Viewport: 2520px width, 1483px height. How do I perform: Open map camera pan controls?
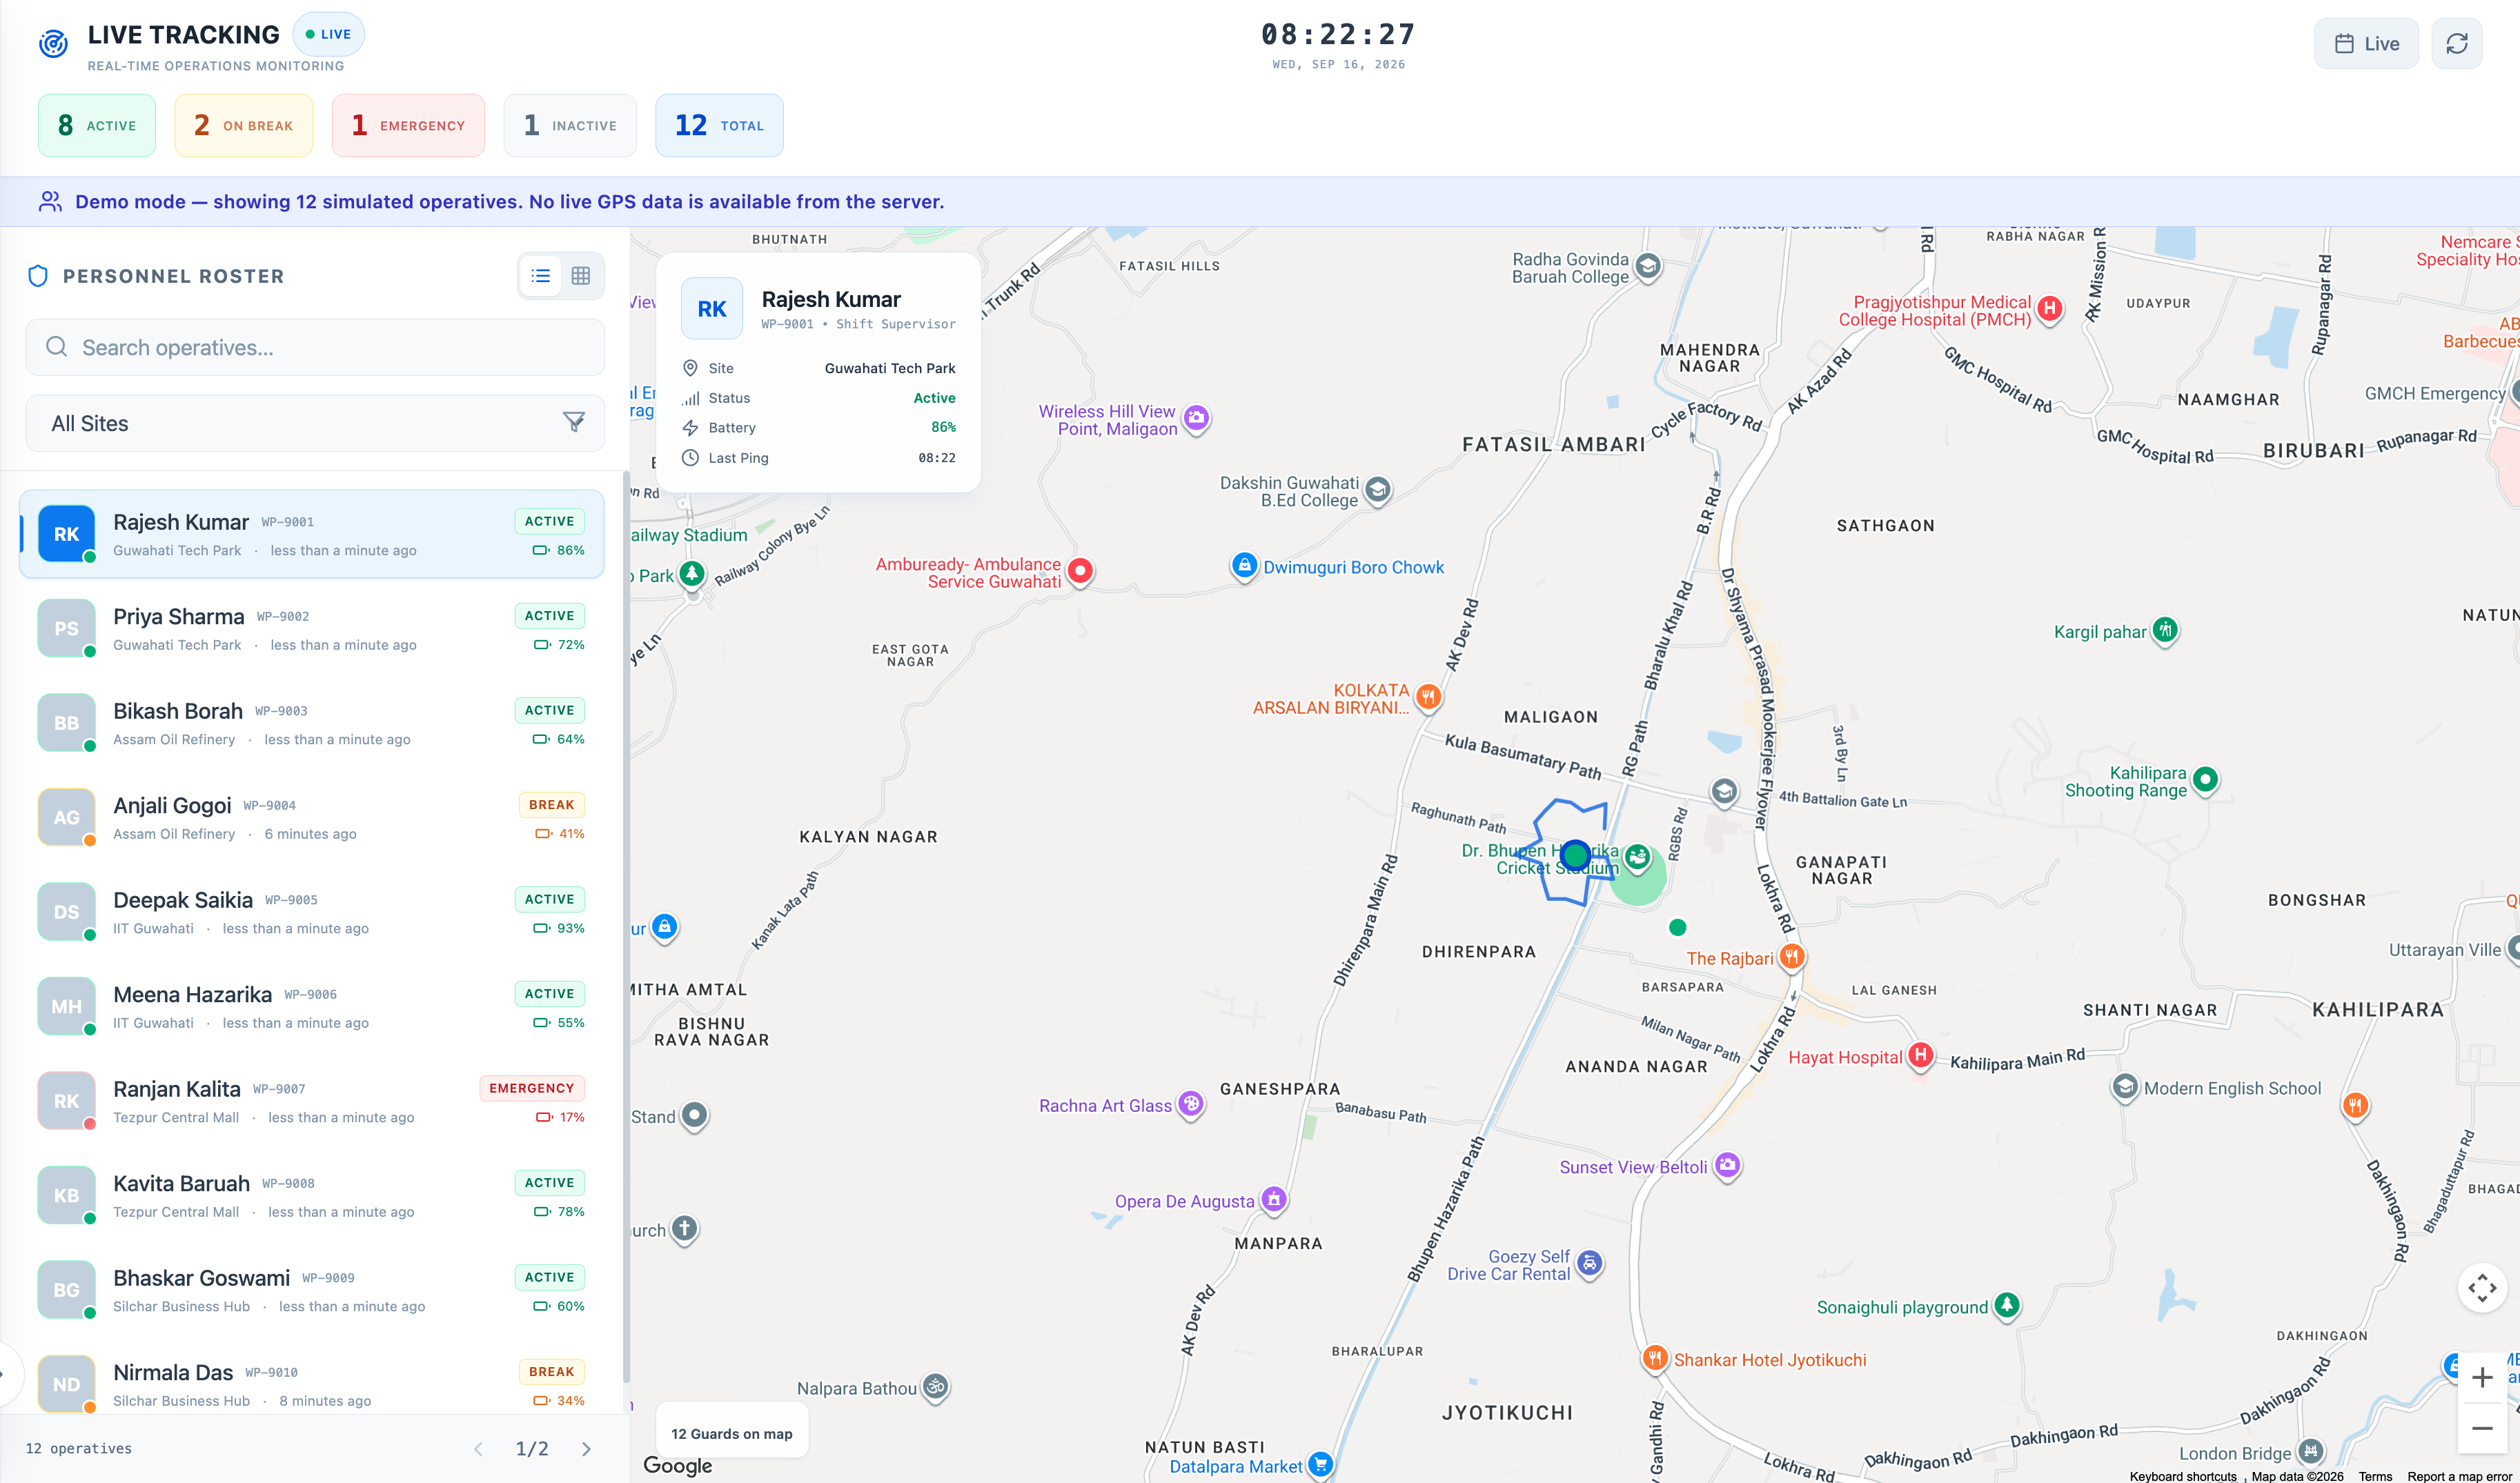(x=2482, y=1288)
